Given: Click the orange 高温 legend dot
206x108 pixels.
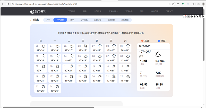Looking at the screenshot, I should (142, 41).
